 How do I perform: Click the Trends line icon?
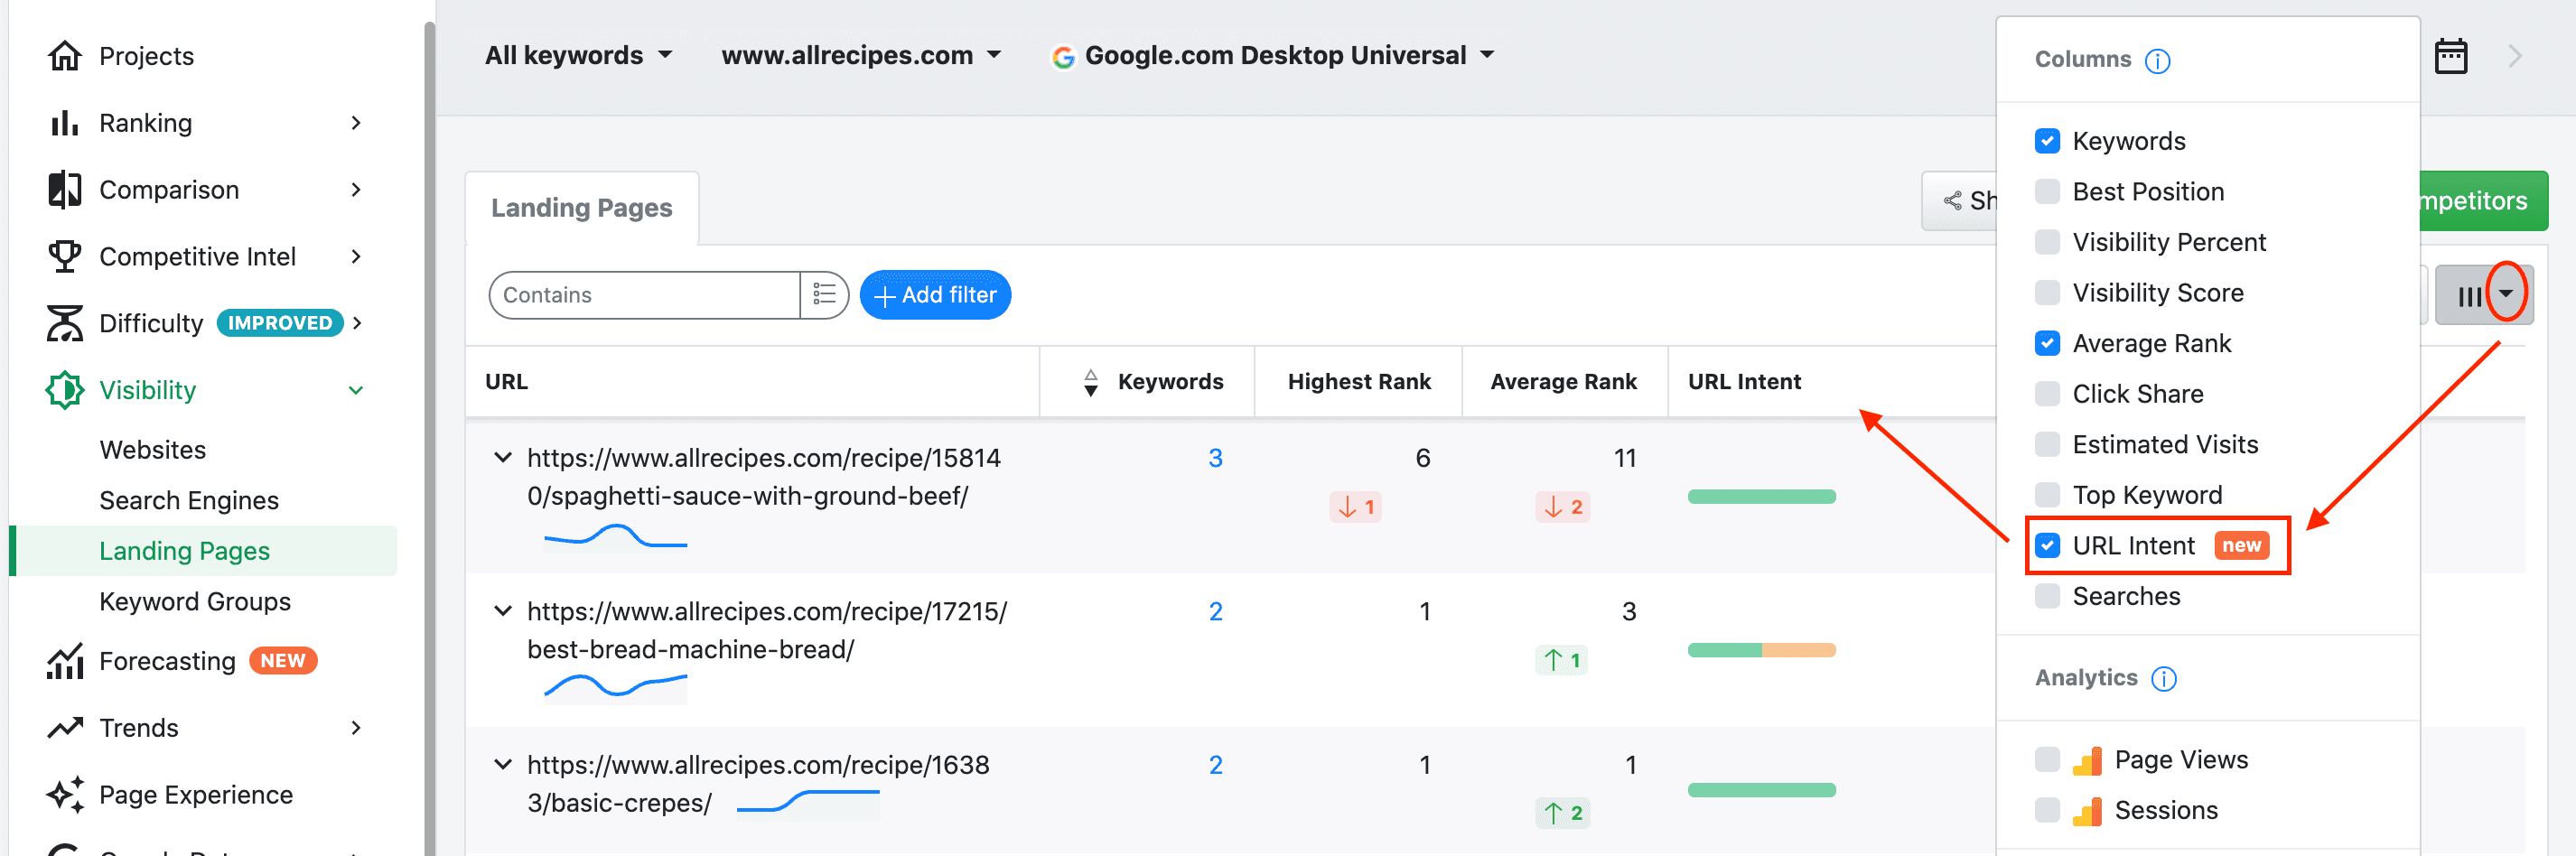(x=65, y=728)
